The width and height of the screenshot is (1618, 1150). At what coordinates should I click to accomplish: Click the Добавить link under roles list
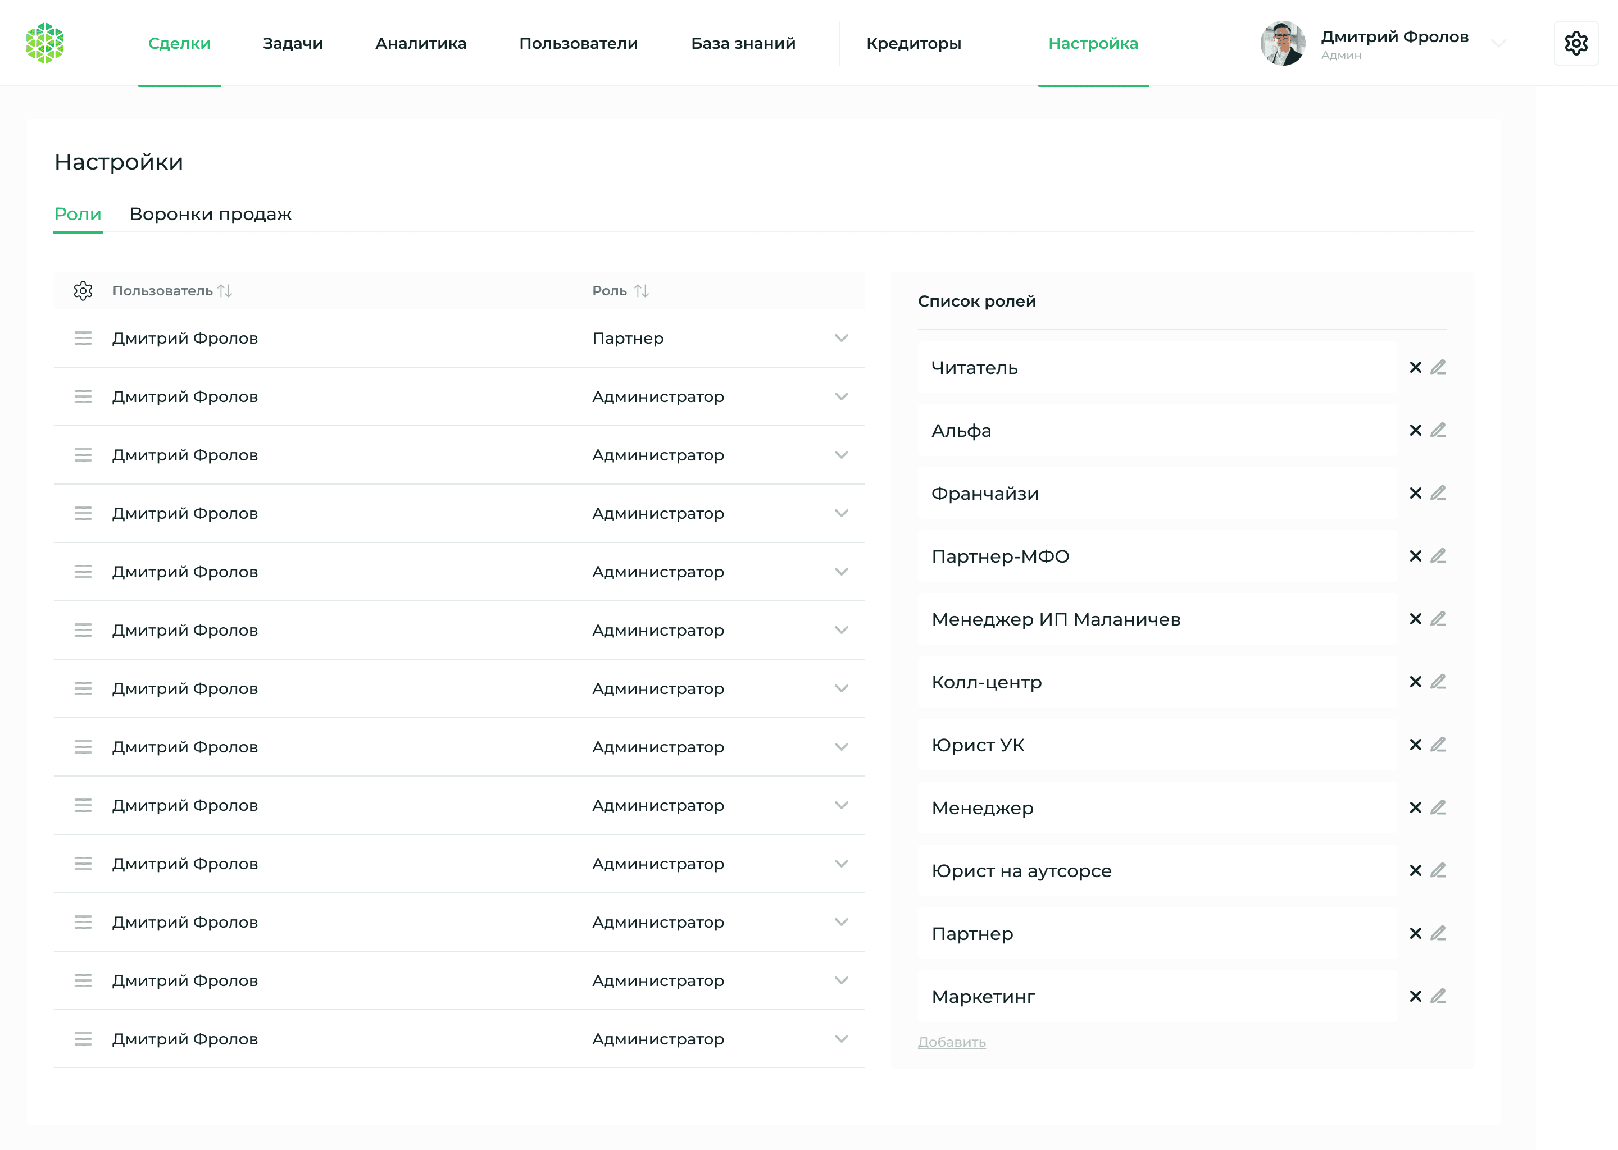point(951,1042)
